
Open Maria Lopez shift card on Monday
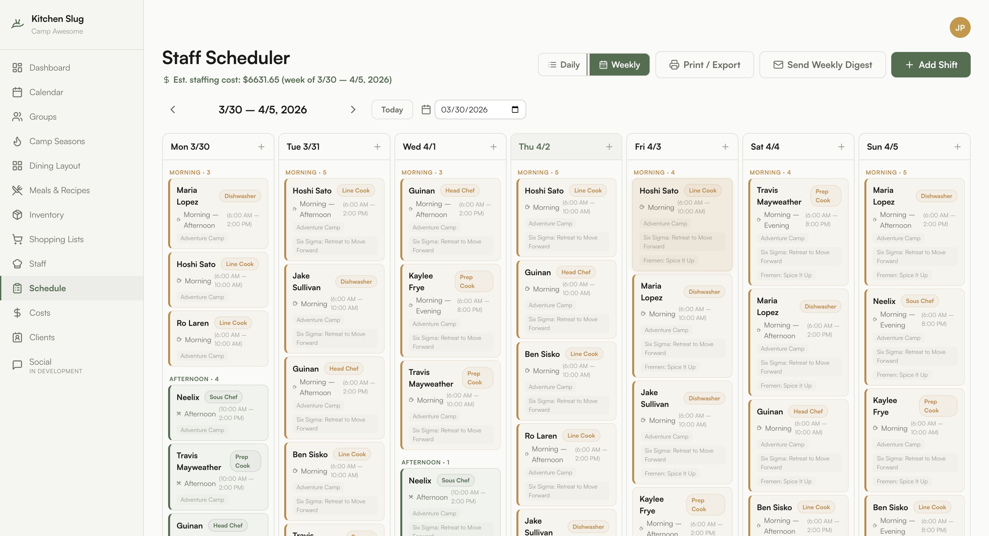point(218,214)
